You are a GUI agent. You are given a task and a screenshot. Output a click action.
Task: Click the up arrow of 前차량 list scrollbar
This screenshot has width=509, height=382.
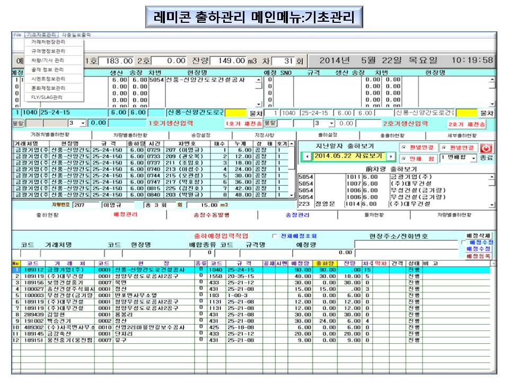point(493,177)
